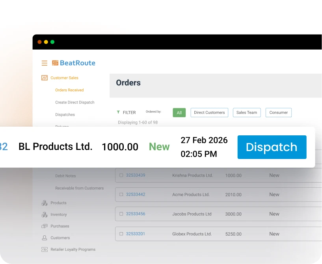Screen dimensions: 322x264
Task: Select the All ordered-by filter
Action: (x=179, y=113)
